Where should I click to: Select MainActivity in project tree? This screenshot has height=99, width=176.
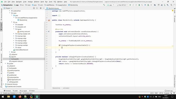click(22, 20)
